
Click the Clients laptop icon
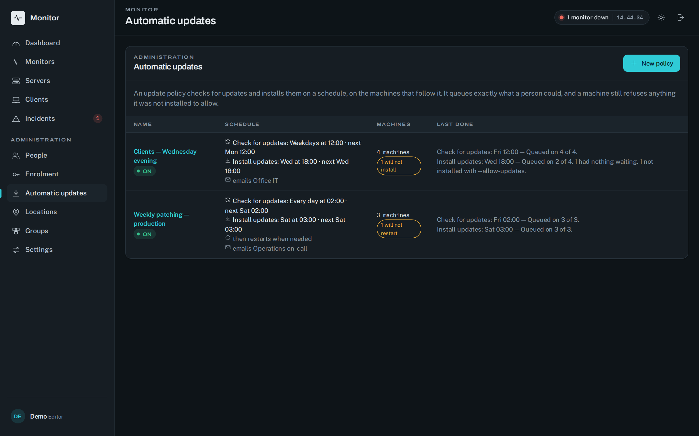click(x=16, y=99)
